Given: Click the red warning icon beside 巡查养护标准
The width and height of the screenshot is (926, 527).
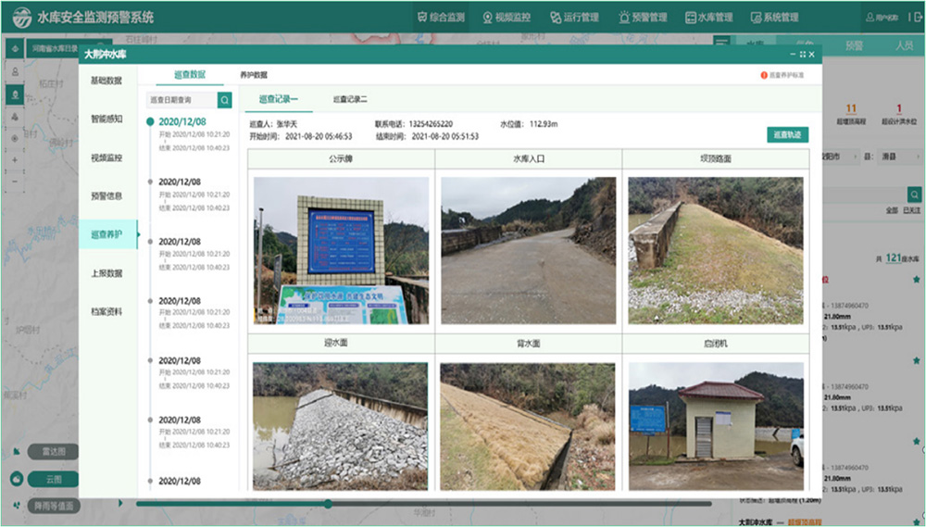Looking at the screenshot, I should pos(764,75).
